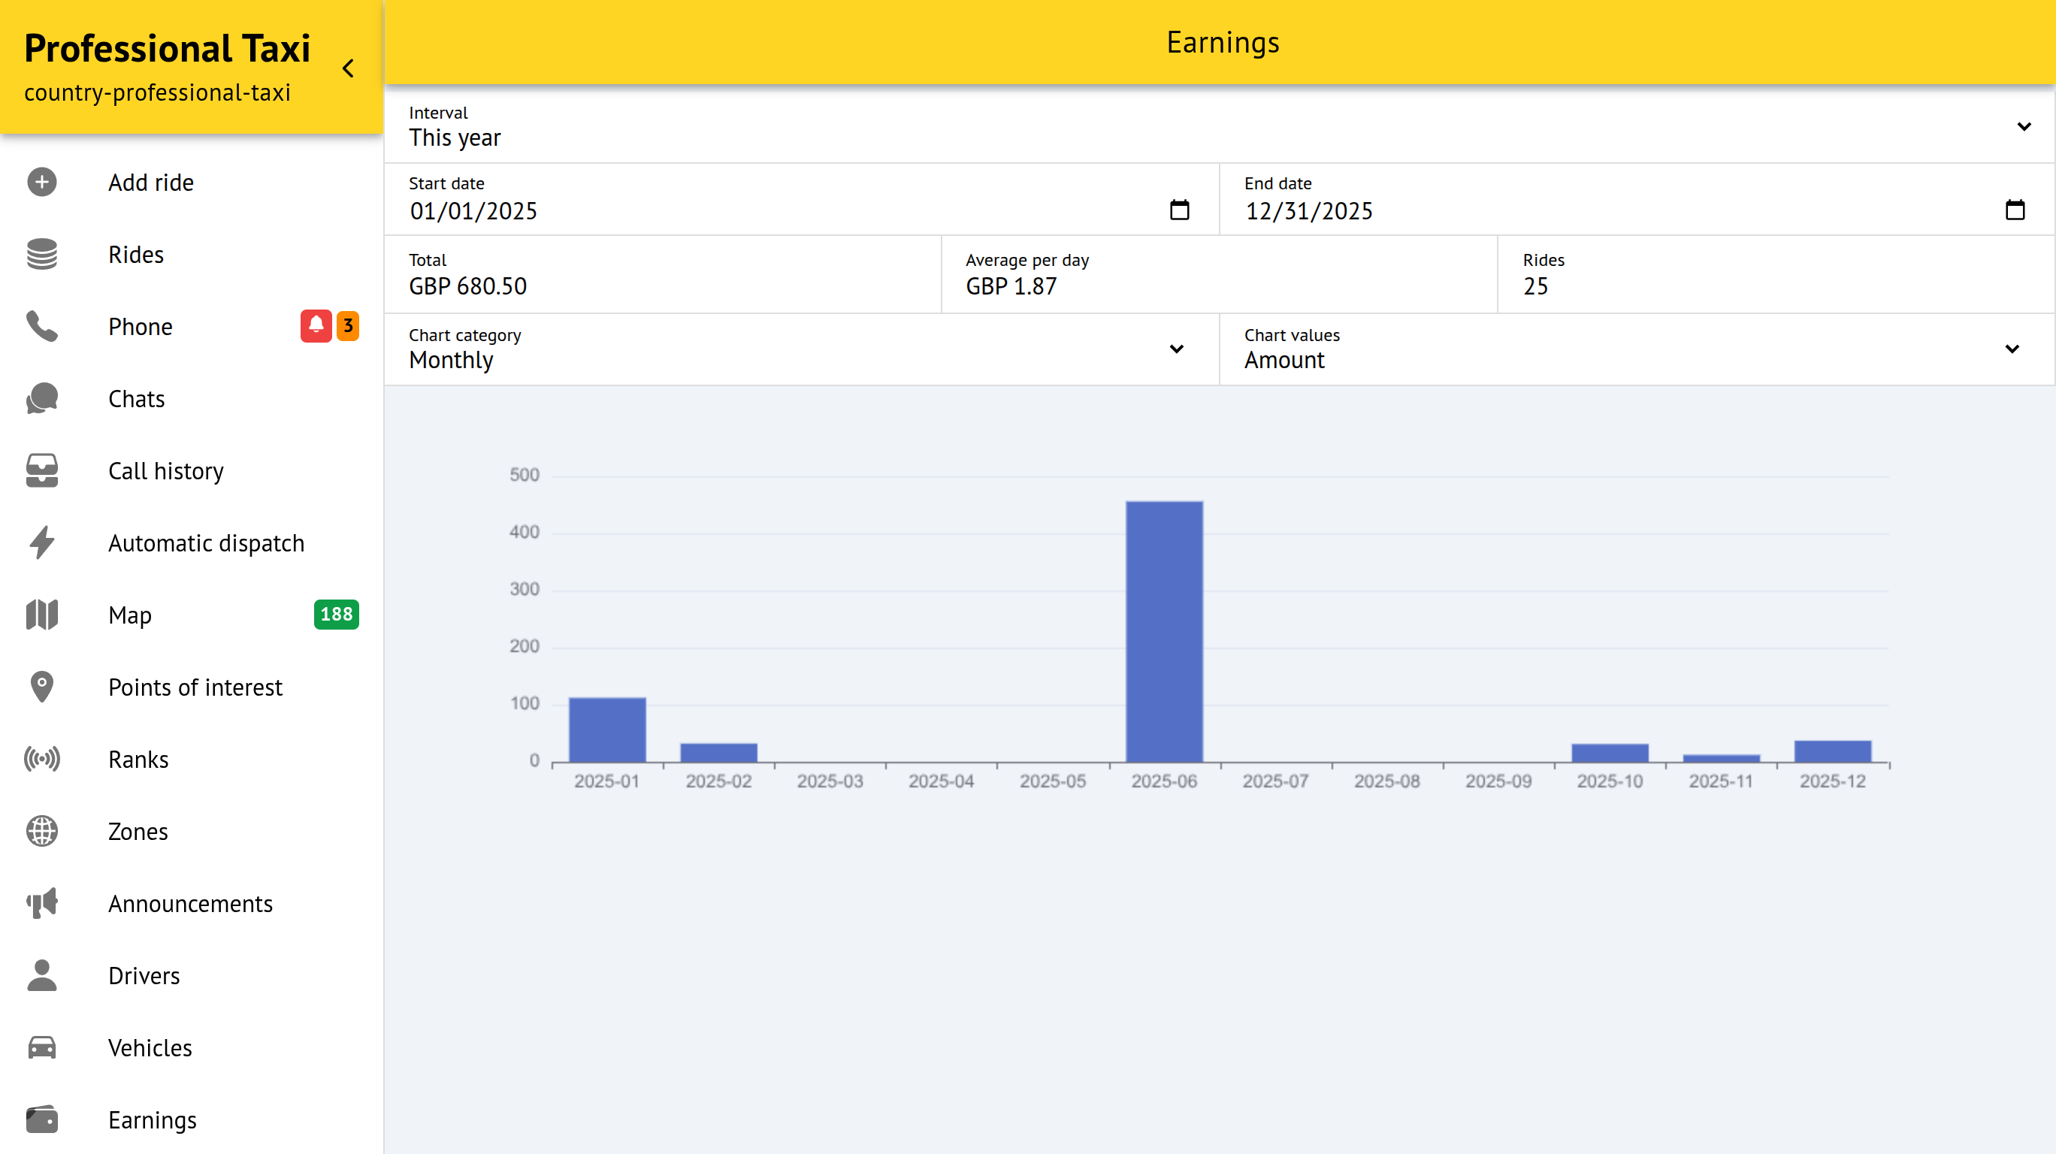Image resolution: width=2056 pixels, height=1154 pixels.
Task: Click the Announcements megaphone icon
Action: (41, 903)
